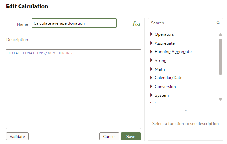Save the calculation
The height and width of the screenshot is (144, 227).
point(131,136)
